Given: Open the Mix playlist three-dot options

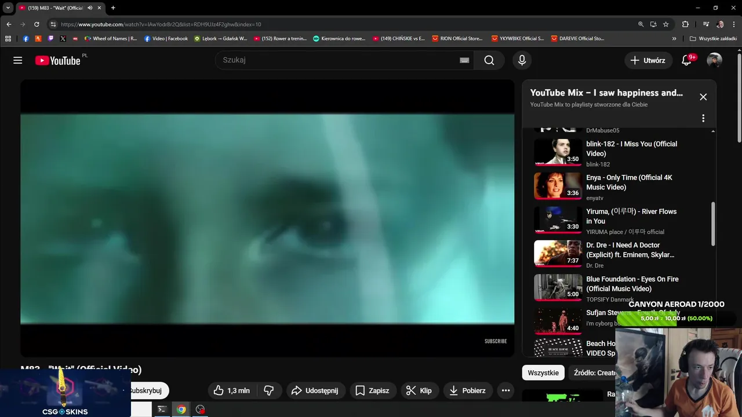Looking at the screenshot, I should point(703,118).
